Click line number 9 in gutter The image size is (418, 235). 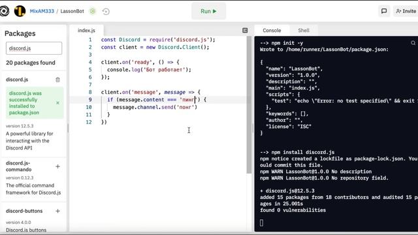pyautogui.click(x=90, y=100)
